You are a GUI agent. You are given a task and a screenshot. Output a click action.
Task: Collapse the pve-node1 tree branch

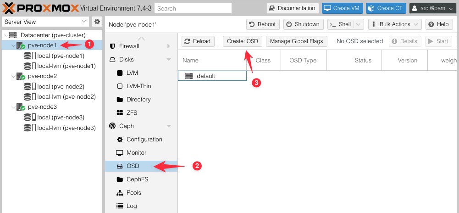[13, 45]
